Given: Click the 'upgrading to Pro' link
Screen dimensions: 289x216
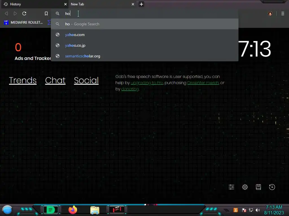Looking at the screenshot, I should pyautogui.click(x=147, y=83).
